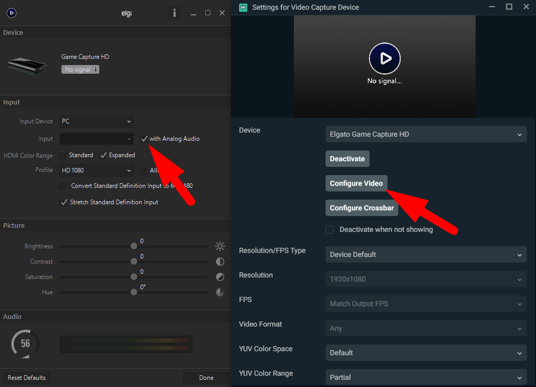Viewport: 536px width, 387px height.
Task: Click the Picture section header
Action: tap(14, 226)
